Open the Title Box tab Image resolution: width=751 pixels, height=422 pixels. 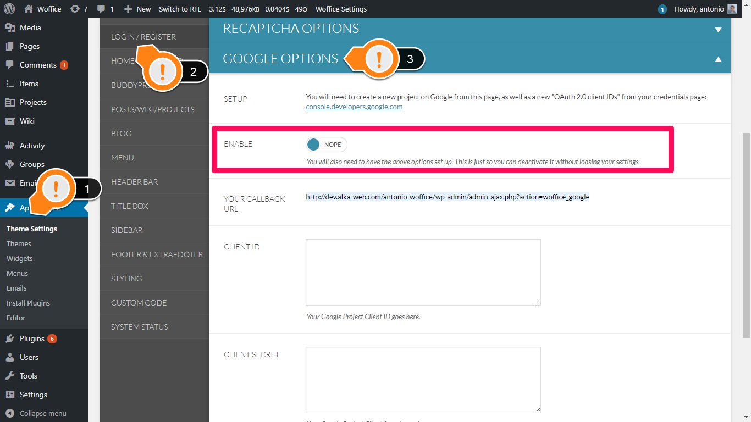coord(154,206)
